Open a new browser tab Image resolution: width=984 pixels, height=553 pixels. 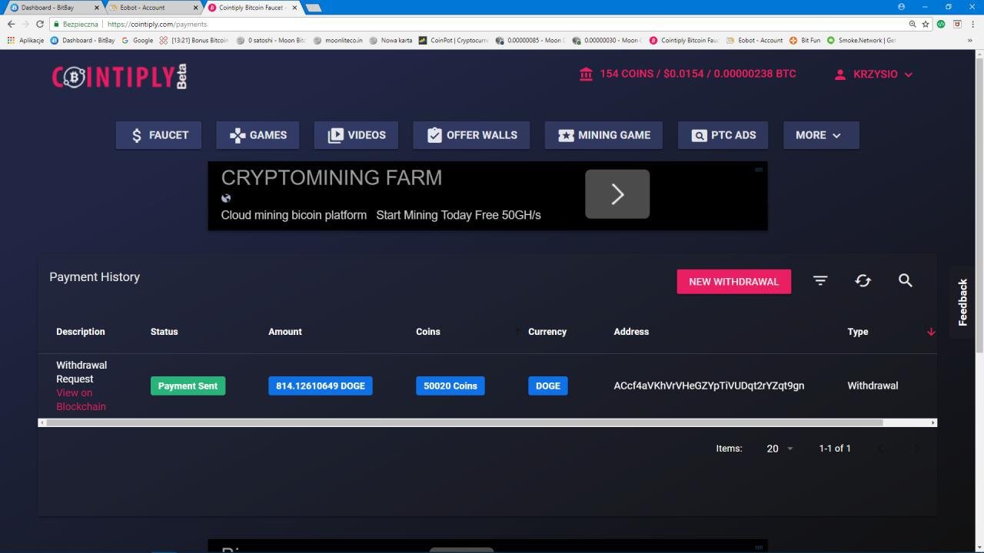[x=314, y=8]
